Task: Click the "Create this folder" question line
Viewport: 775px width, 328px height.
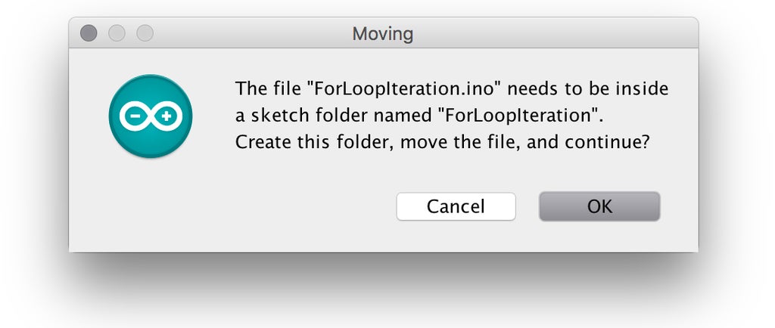Action: pyautogui.click(x=442, y=143)
